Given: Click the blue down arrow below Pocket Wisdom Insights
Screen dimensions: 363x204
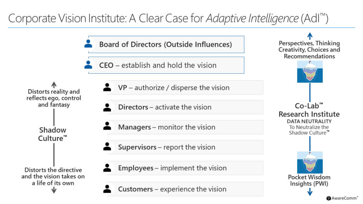Looking at the screenshot, I should (310, 192).
